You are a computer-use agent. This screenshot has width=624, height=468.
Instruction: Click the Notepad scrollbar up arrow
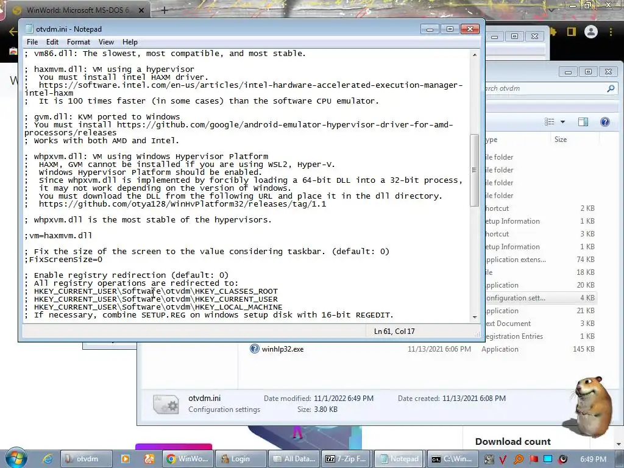tap(474, 54)
